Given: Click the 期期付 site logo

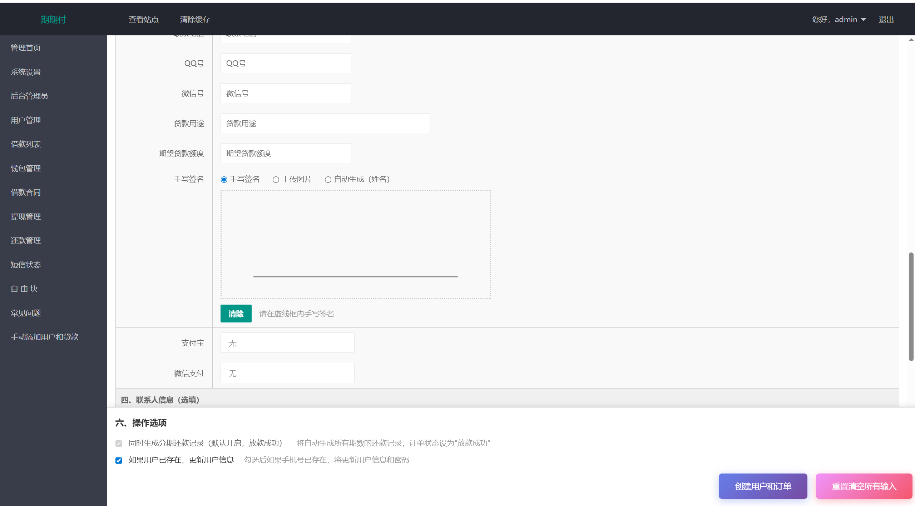Looking at the screenshot, I should point(53,20).
